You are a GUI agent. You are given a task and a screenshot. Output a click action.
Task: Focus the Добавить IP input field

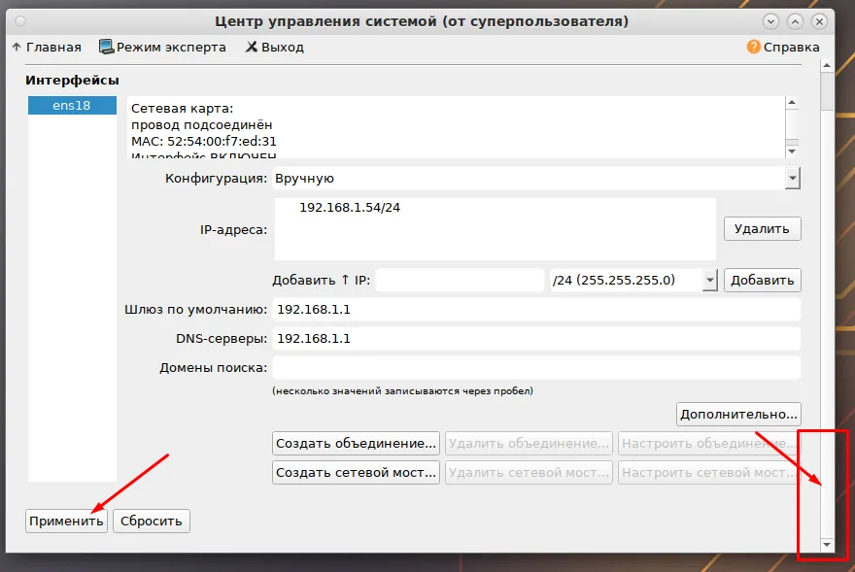pos(460,281)
